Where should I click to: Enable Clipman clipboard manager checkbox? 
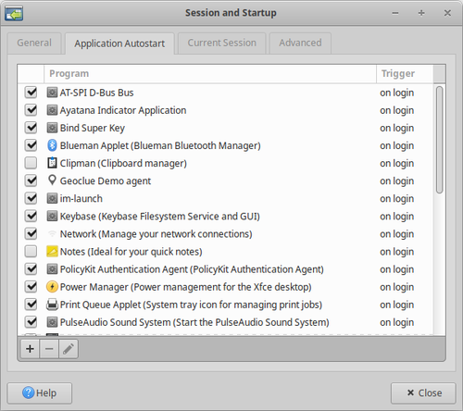click(31, 163)
